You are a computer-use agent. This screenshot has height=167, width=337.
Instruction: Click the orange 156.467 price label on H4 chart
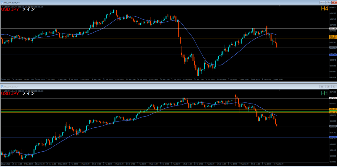(x=332, y=36)
